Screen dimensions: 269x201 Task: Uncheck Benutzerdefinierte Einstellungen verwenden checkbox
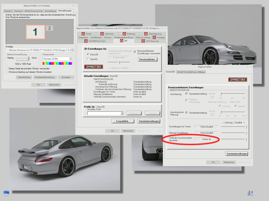coord(135,51)
